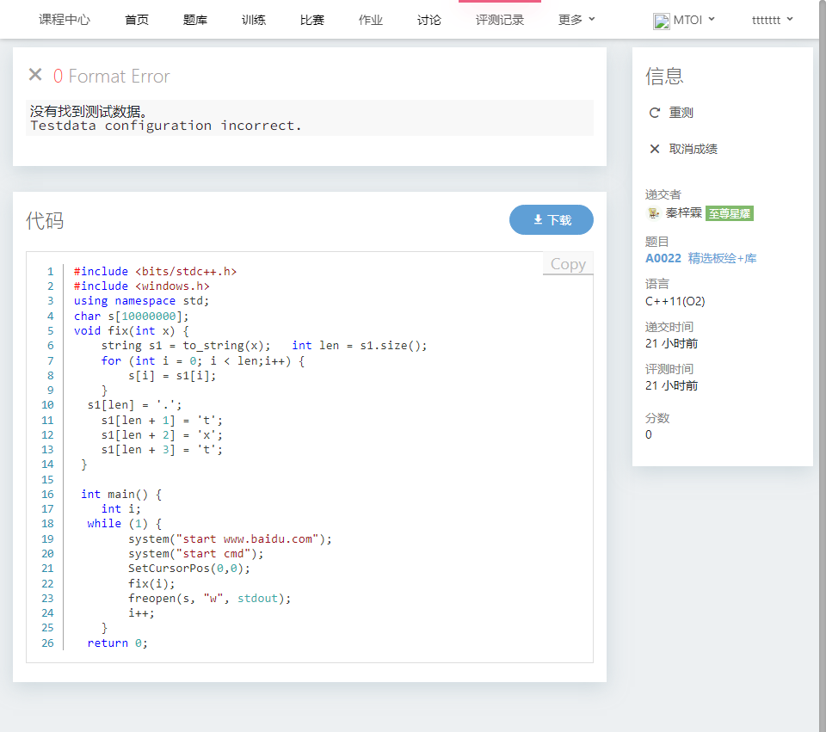This screenshot has height=732, width=826.
Task: Click the 至尊星耀 badge
Action: tap(730, 213)
